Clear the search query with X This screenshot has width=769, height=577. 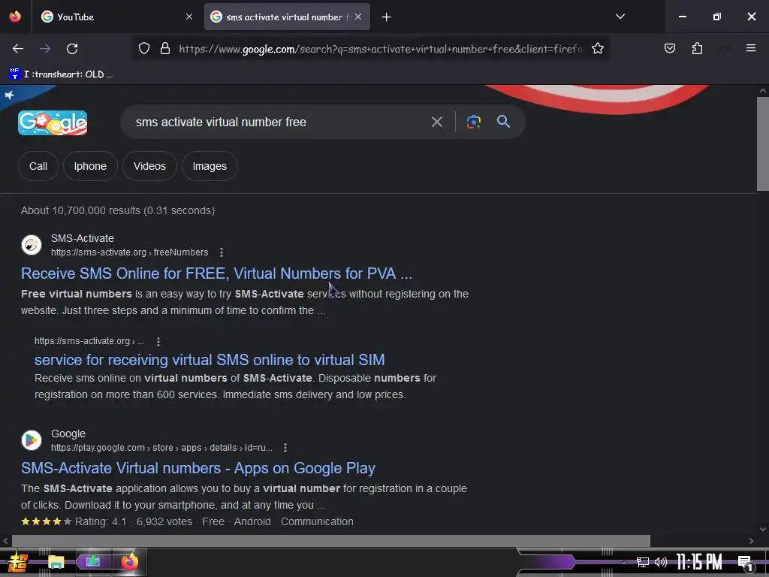[x=436, y=122]
